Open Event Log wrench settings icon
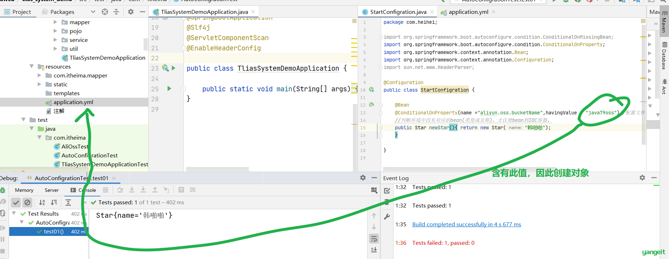This screenshot has width=669, height=259. click(x=387, y=216)
